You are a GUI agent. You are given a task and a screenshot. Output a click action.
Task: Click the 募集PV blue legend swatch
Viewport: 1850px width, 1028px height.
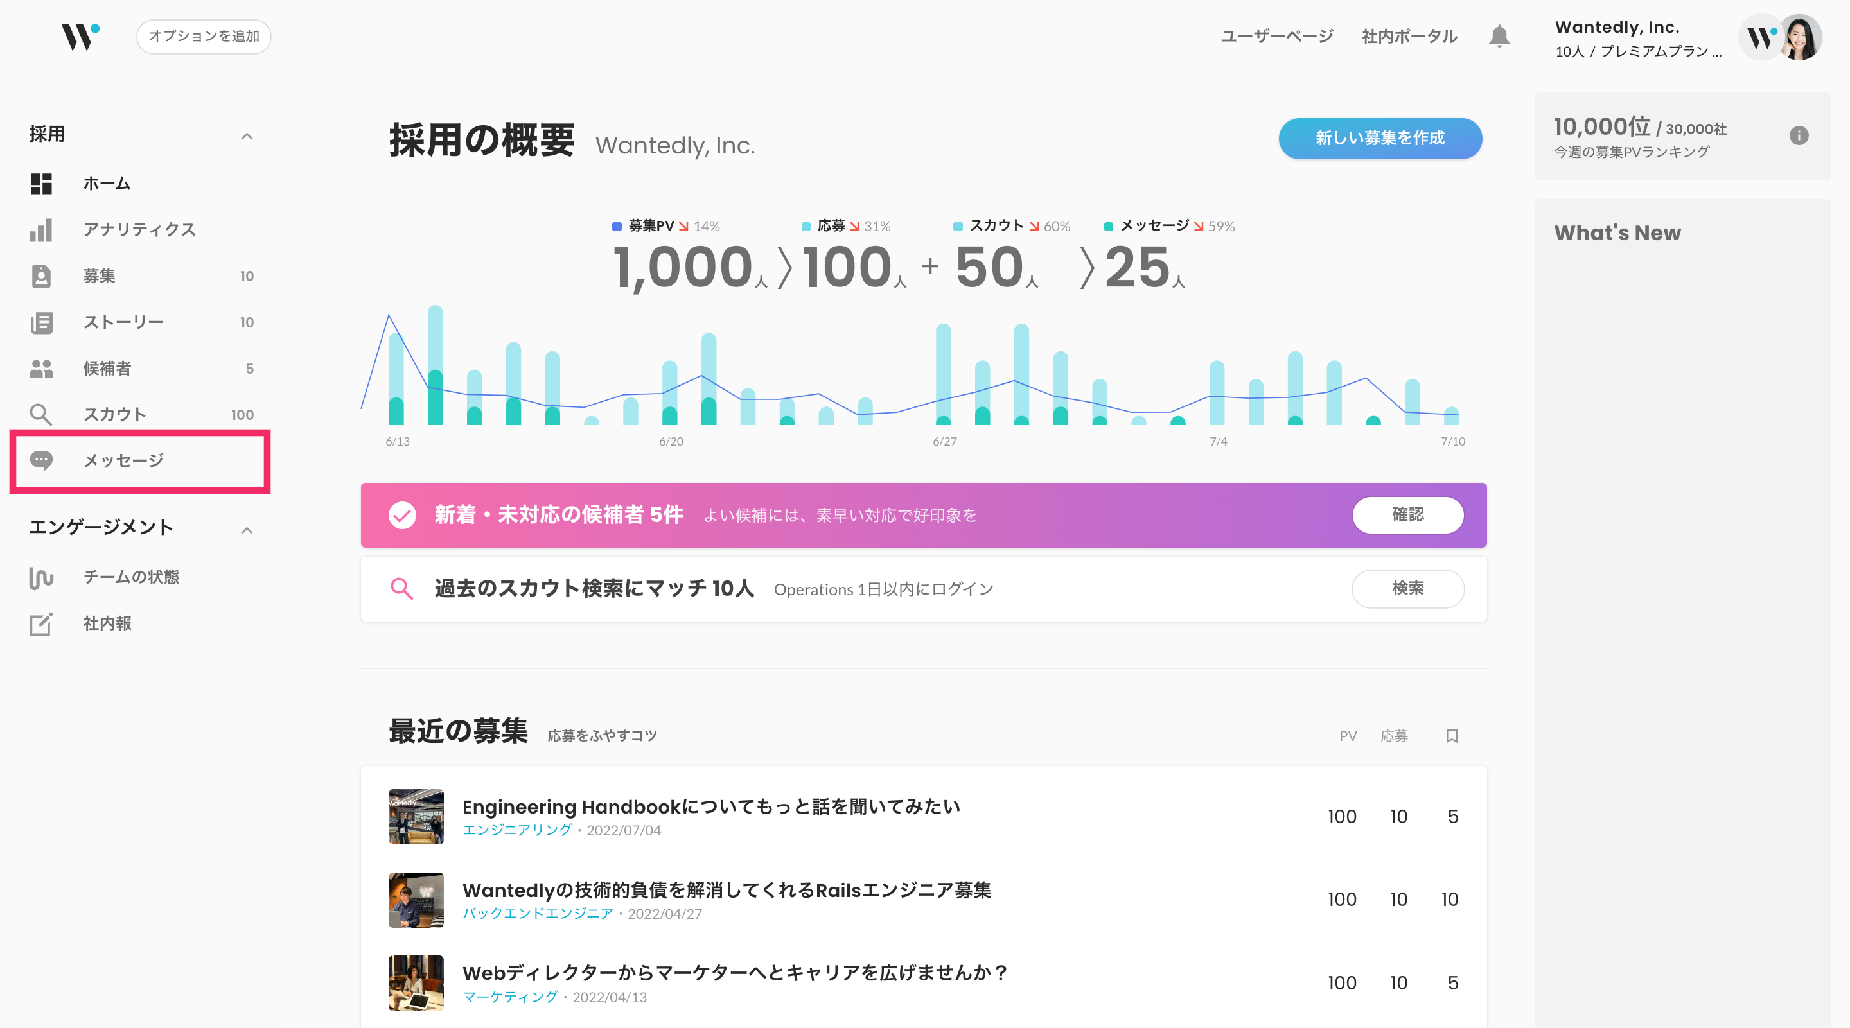[616, 226]
